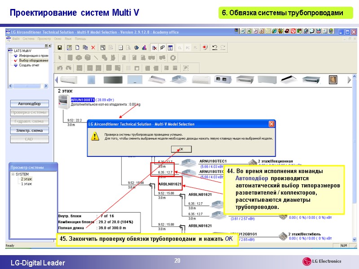Click the workspace vertical scrollbar up arrow
359x269 pixels.
click(355, 76)
